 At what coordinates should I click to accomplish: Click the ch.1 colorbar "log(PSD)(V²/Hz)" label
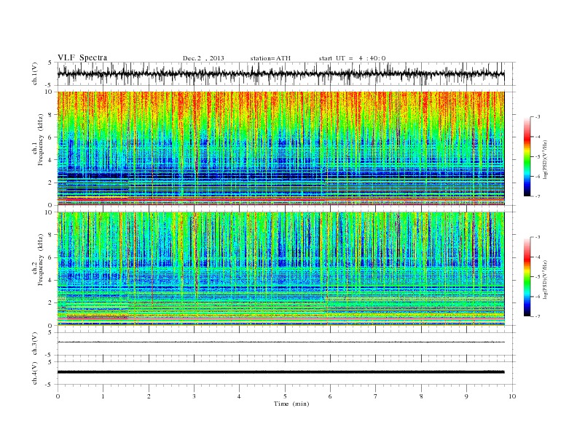(545, 159)
